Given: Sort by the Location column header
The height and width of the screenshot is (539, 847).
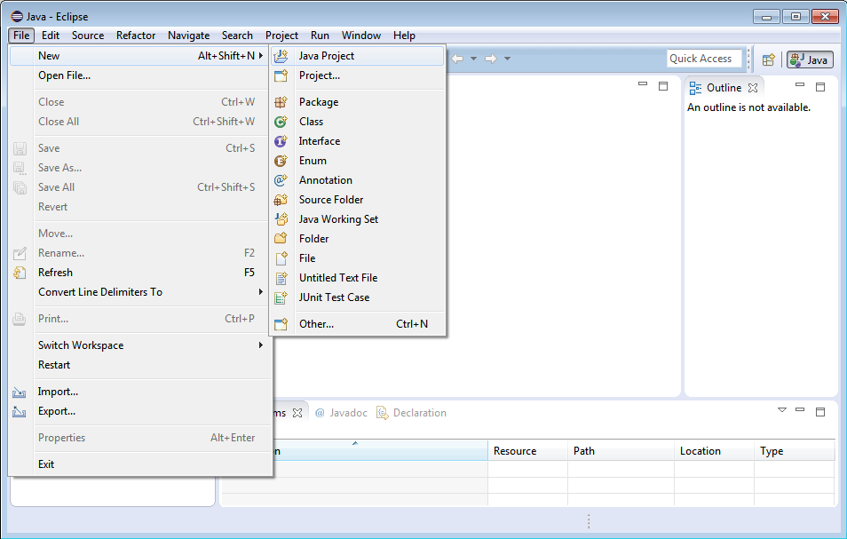Looking at the screenshot, I should coord(714,451).
